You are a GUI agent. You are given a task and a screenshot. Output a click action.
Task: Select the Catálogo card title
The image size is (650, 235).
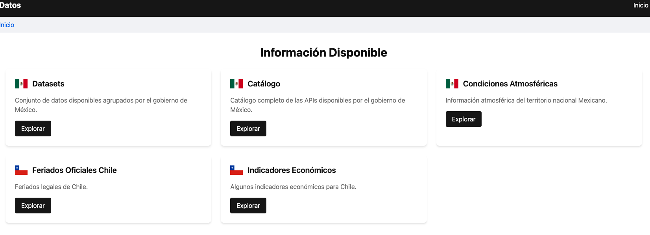coord(264,84)
